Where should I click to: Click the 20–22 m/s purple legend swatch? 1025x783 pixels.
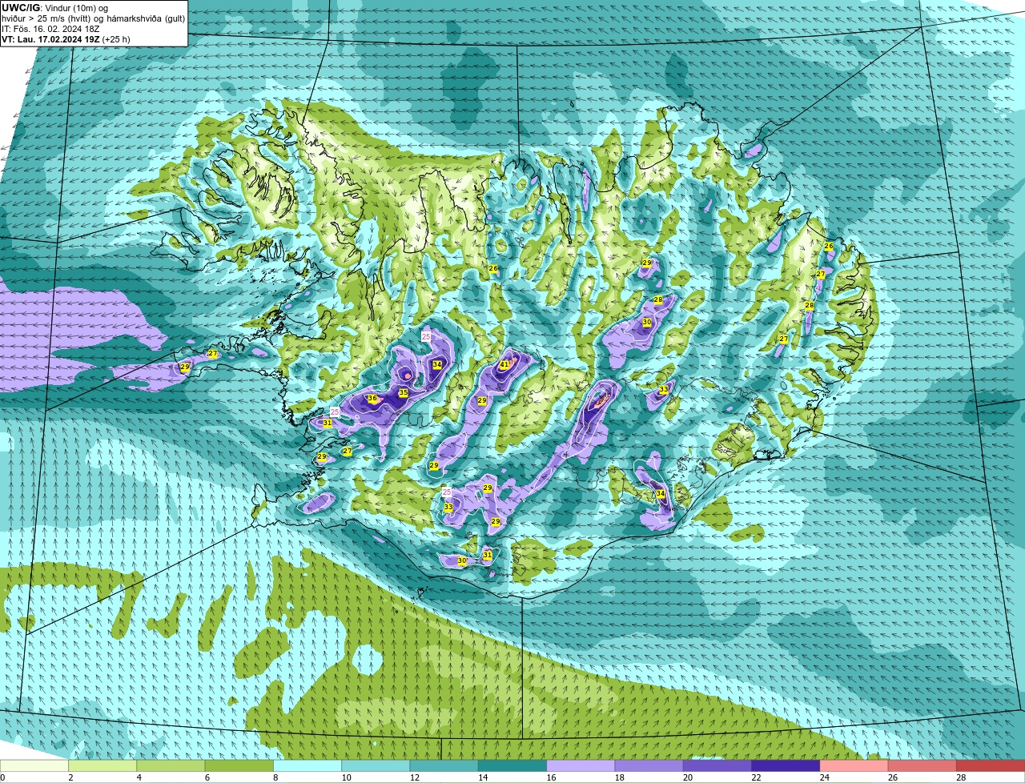click(717, 766)
